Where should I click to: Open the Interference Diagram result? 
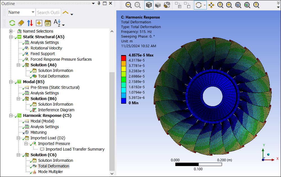(x=56, y=110)
